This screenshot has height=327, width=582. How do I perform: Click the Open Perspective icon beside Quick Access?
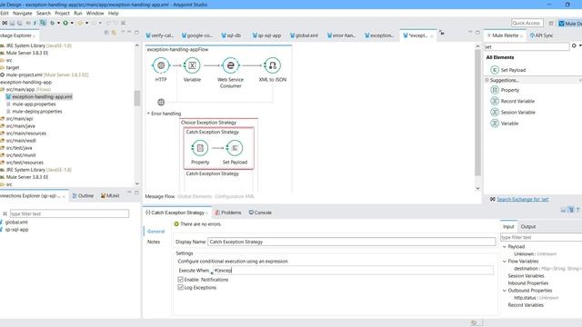click(x=551, y=24)
